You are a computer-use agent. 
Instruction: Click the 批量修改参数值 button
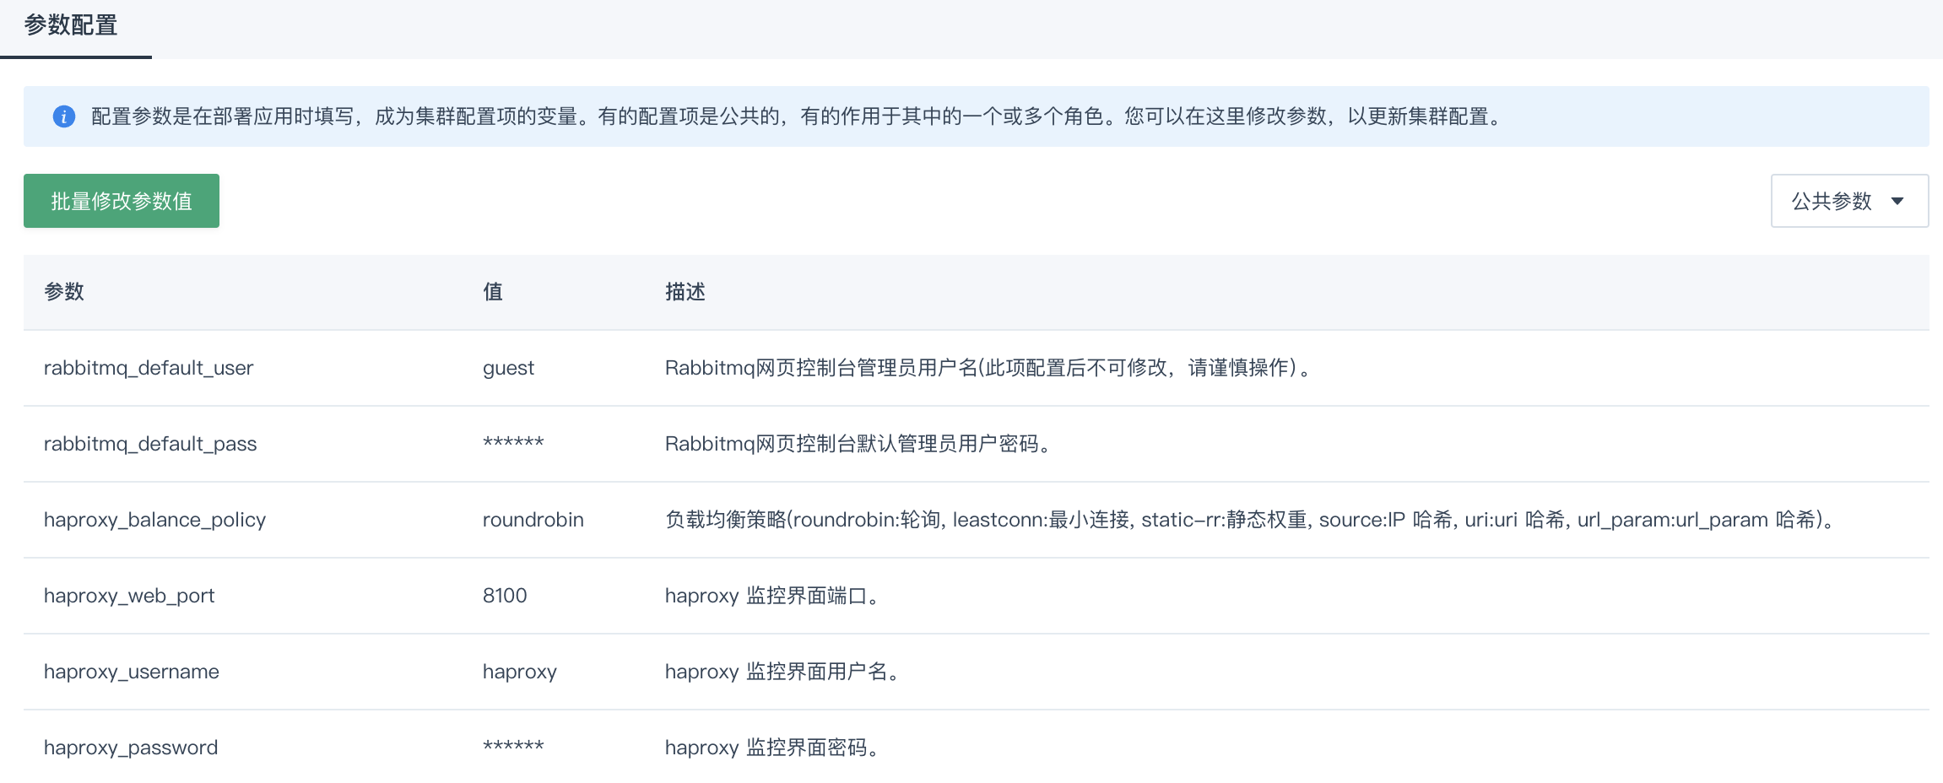pos(122,201)
